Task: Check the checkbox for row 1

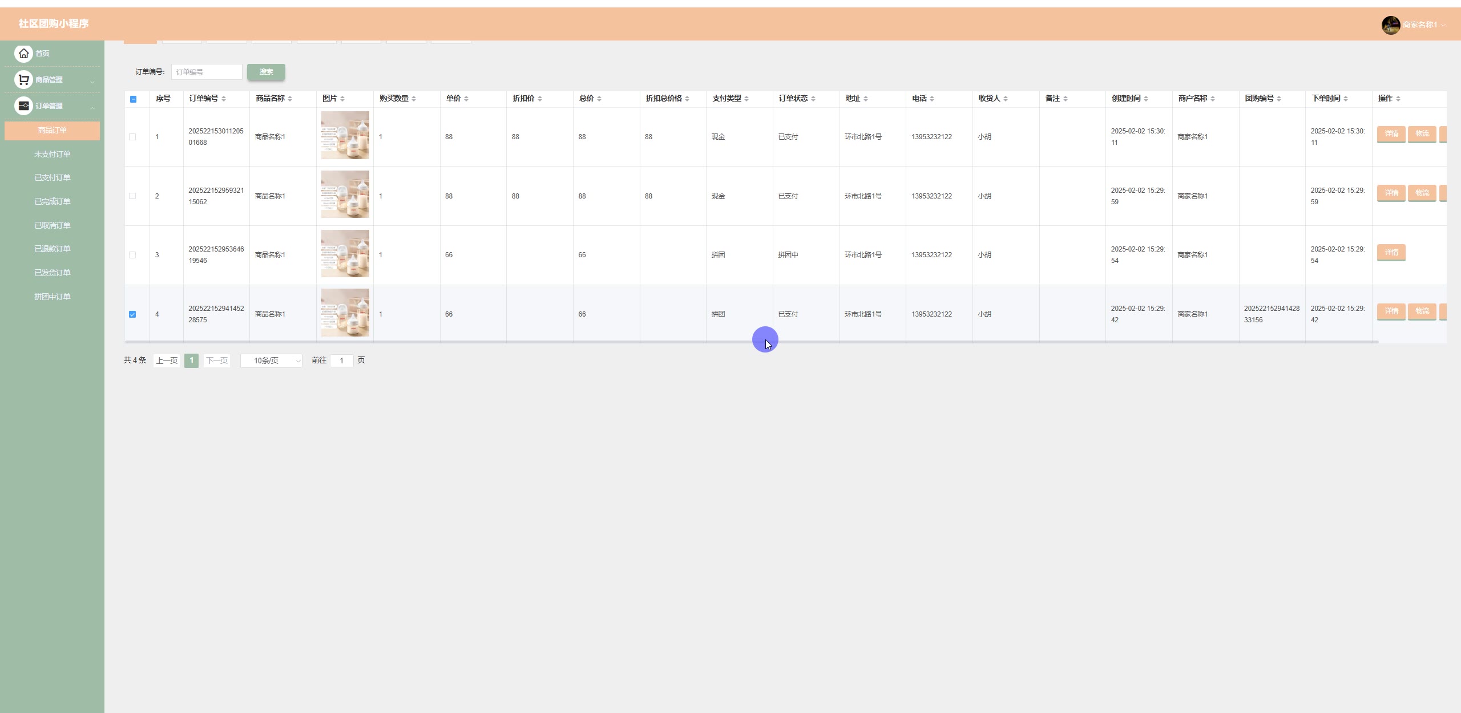Action: (132, 137)
